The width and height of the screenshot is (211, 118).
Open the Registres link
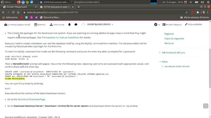(169, 34)
